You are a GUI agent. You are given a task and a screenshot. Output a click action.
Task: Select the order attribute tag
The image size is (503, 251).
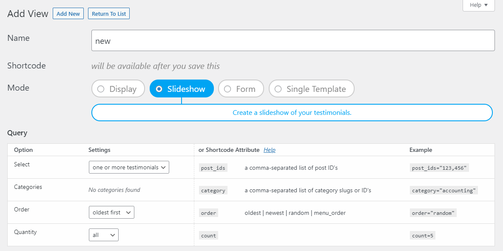tap(208, 213)
